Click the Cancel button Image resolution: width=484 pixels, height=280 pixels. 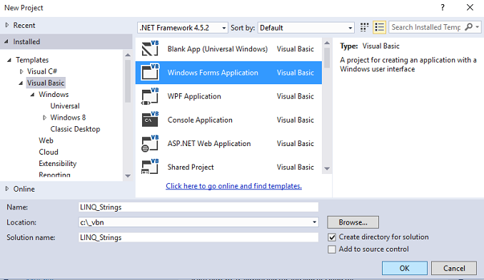(454, 268)
